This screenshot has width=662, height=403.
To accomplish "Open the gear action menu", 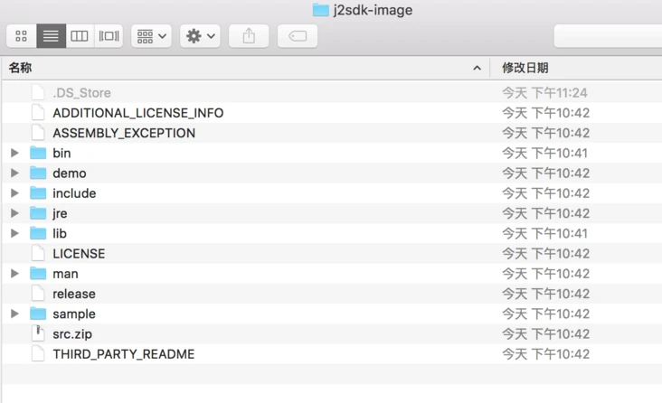I will [200, 36].
